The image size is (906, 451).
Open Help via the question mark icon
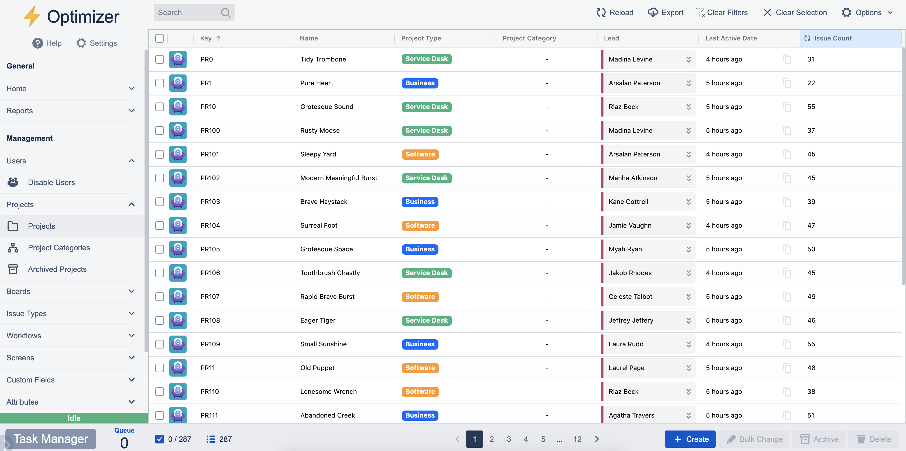pyautogui.click(x=37, y=43)
